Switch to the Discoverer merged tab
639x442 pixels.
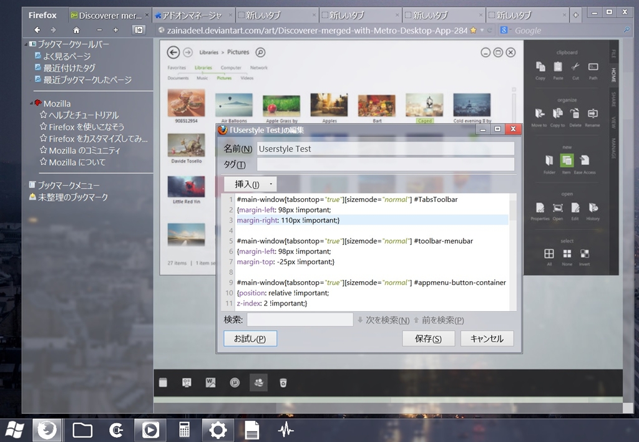pyautogui.click(x=109, y=15)
